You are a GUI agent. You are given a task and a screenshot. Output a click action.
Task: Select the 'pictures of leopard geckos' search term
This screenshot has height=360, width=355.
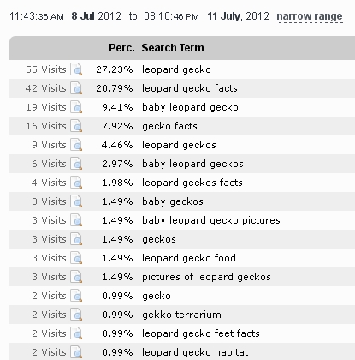206,277
